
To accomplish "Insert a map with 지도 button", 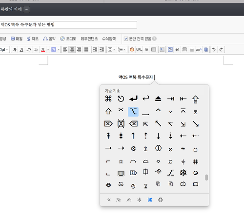I will point(33,39).
